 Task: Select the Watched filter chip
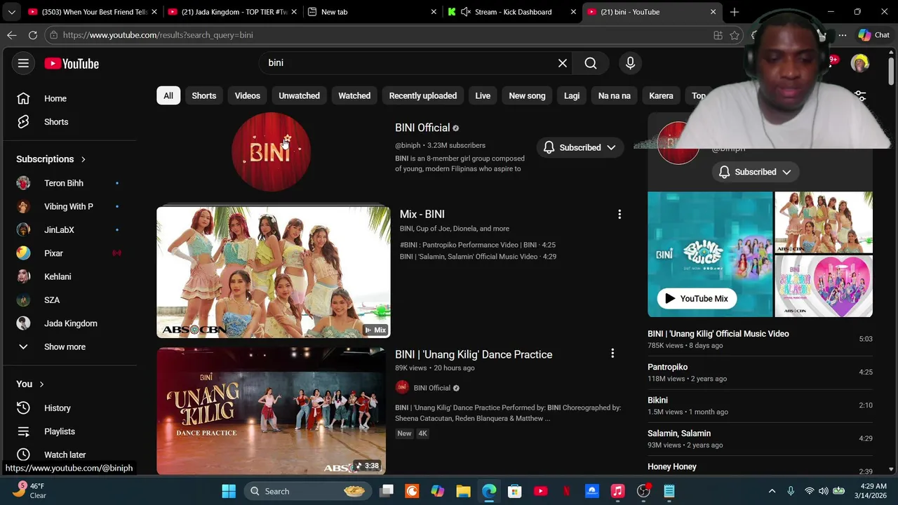[x=354, y=95]
